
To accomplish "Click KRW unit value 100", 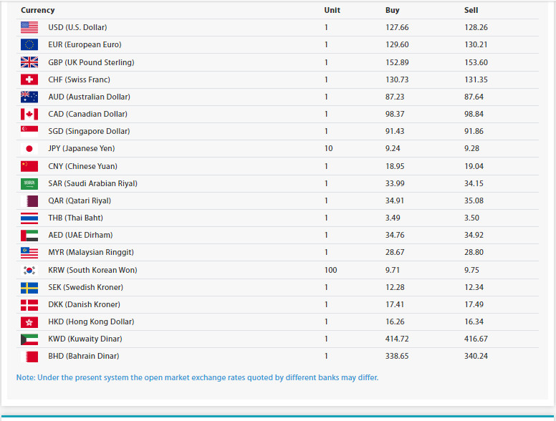I will point(330,270).
